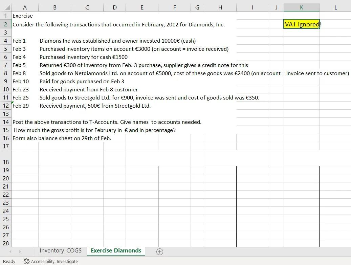Select 'Consider the following transactions' cell
Image resolution: width=351 pixels, height=265 pixels.
coord(119,24)
